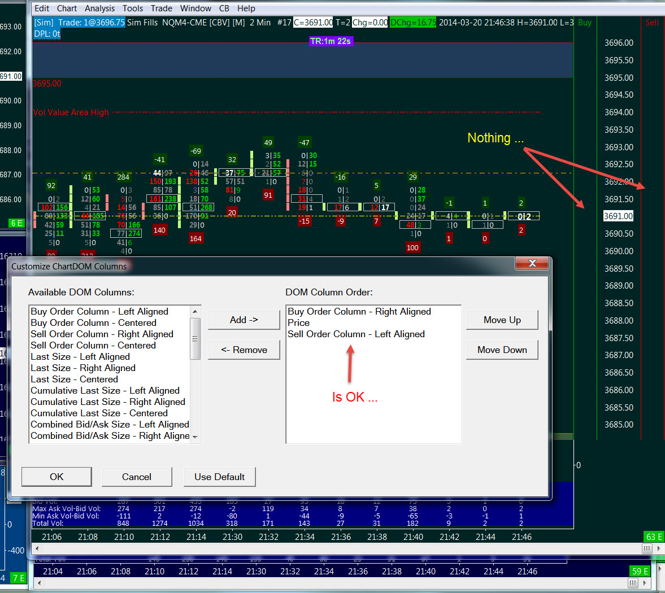Select 'Last Size - Left Aligned'

[x=80, y=357]
